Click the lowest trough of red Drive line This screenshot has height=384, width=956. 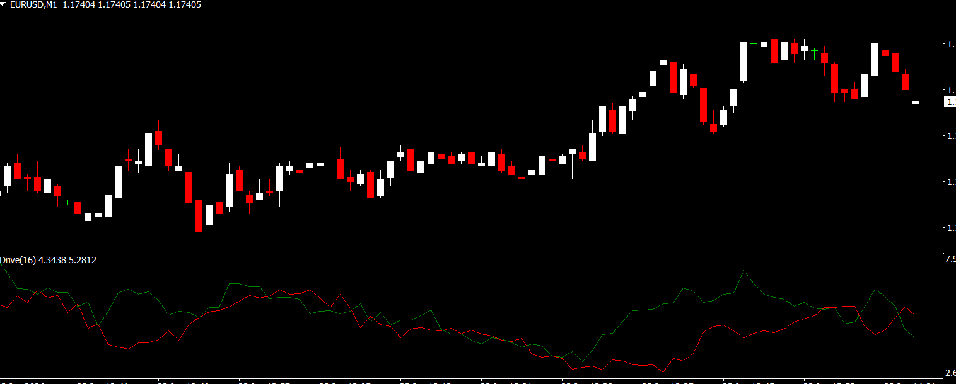(663, 372)
